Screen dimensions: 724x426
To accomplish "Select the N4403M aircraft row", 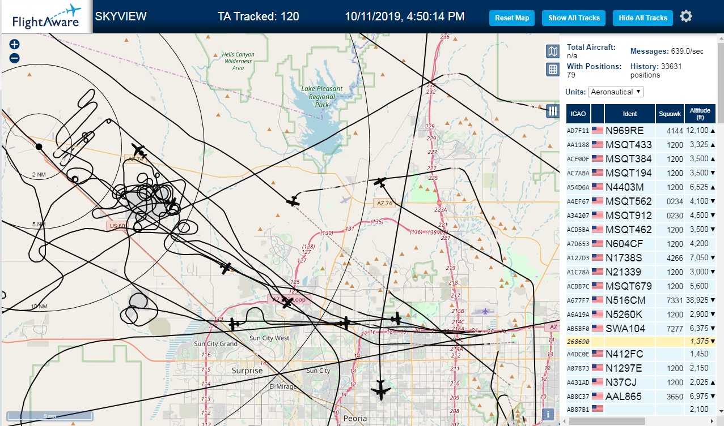I will coord(641,187).
